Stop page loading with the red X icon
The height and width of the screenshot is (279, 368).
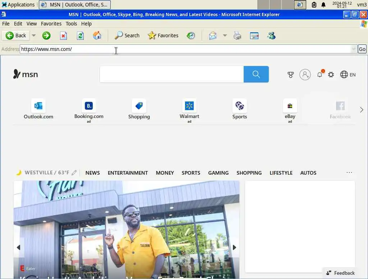pyautogui.click(x=63, y=36)
